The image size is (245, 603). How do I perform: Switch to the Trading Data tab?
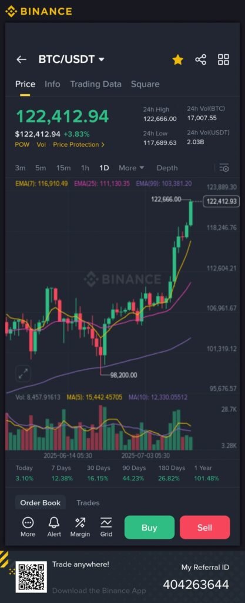coord(96,84)
